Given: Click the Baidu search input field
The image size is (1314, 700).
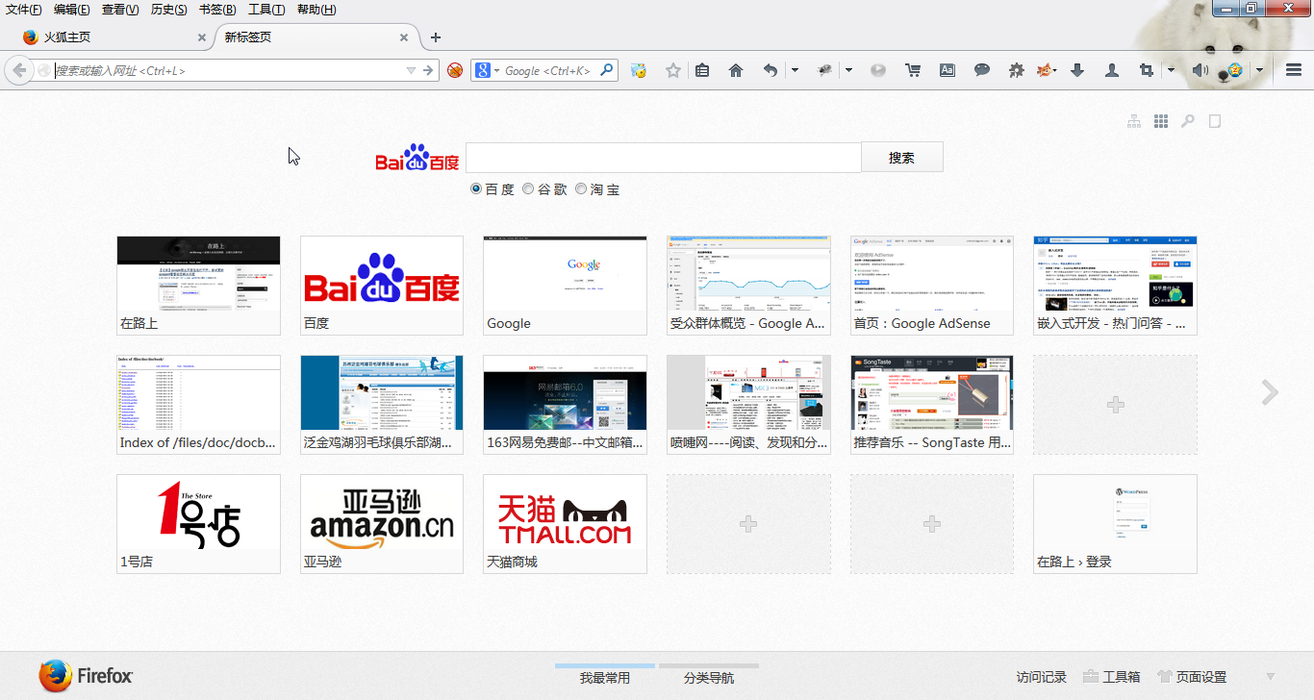Looking at the screenshot, I should click(x=663, y=158).
